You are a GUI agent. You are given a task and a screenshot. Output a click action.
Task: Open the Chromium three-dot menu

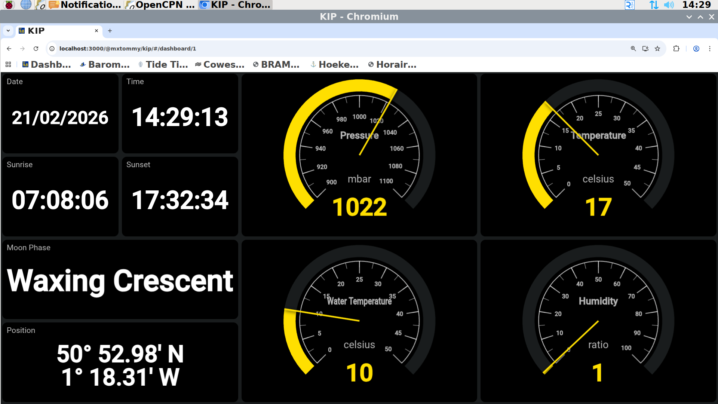point(710,49)
